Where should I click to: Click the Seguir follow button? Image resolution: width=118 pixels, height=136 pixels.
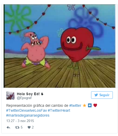click(102, 95)
